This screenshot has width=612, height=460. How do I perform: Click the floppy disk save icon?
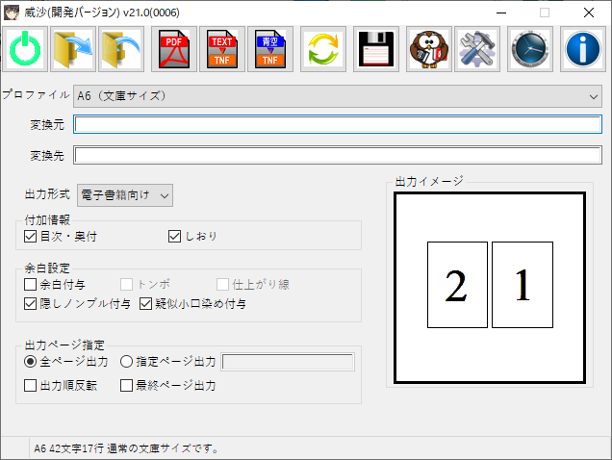click(376, 49)
